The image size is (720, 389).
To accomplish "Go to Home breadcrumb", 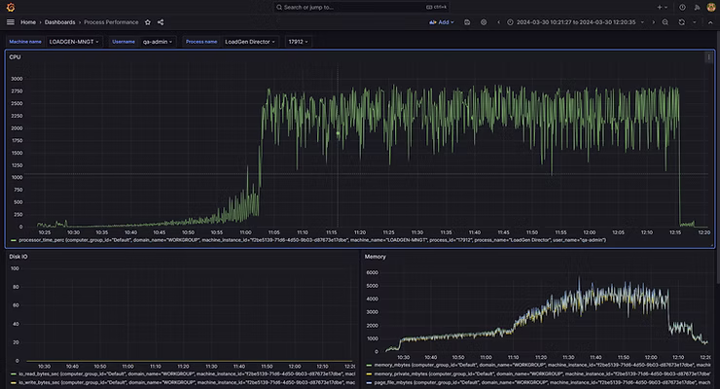I will coord(28,22).
